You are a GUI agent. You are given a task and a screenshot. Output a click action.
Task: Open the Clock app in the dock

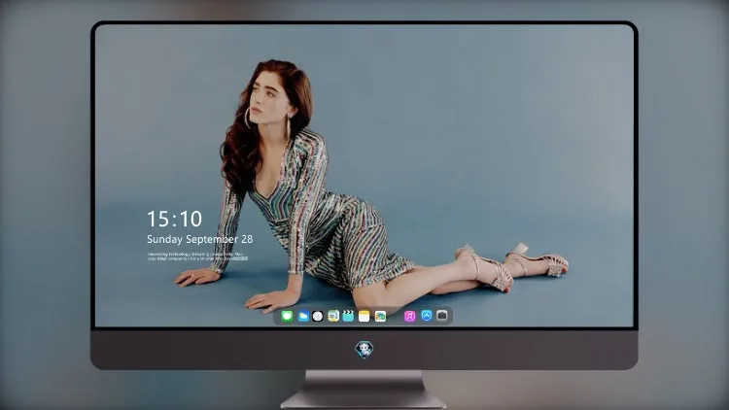[318, 316]
